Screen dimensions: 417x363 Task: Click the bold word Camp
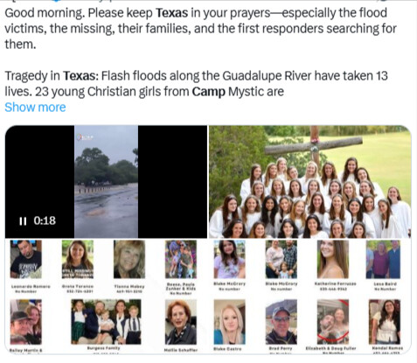pyautogui.click(x=209, y=92)
